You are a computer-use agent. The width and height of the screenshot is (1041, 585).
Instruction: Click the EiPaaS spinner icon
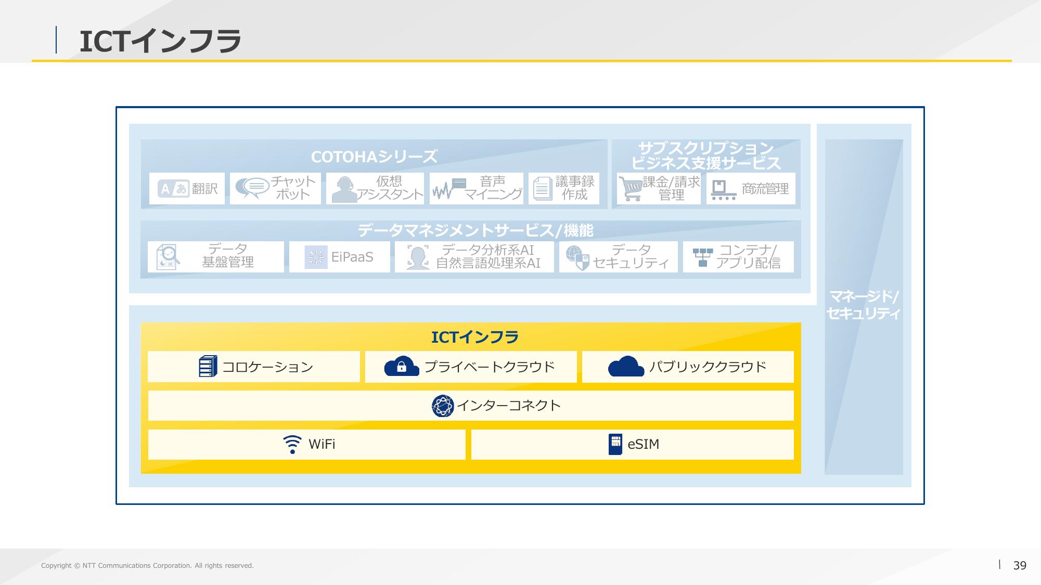(316, 257)
